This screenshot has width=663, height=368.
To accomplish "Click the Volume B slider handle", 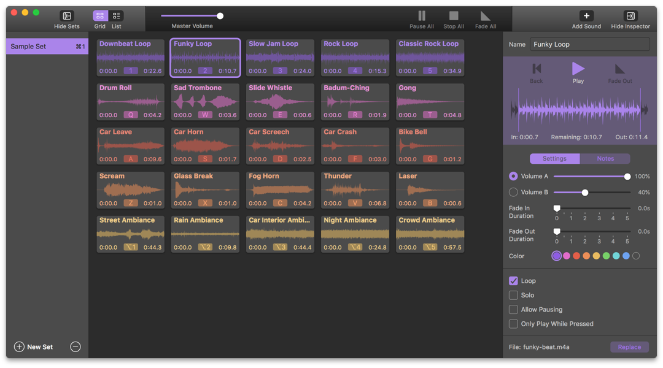I will [585, 193].
